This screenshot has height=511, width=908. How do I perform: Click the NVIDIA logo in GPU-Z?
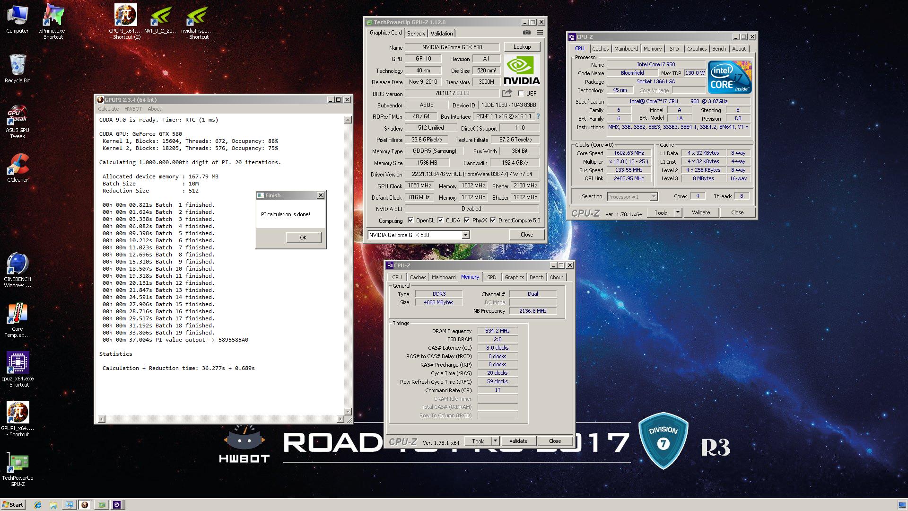(522, 70)
